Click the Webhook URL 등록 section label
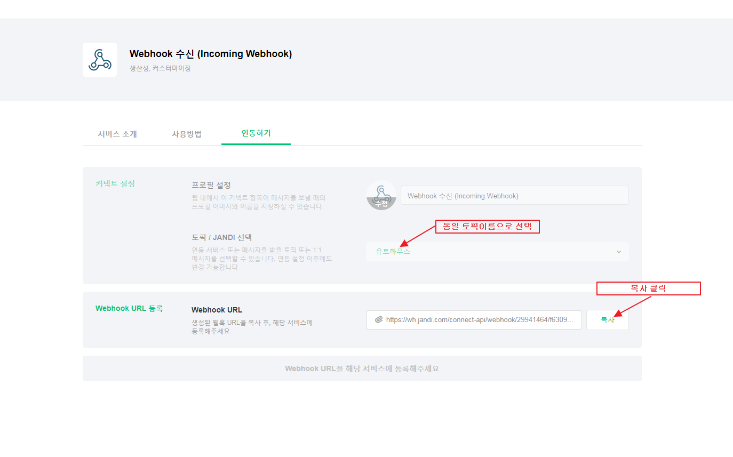733x457 pixels. click(129, 308)
